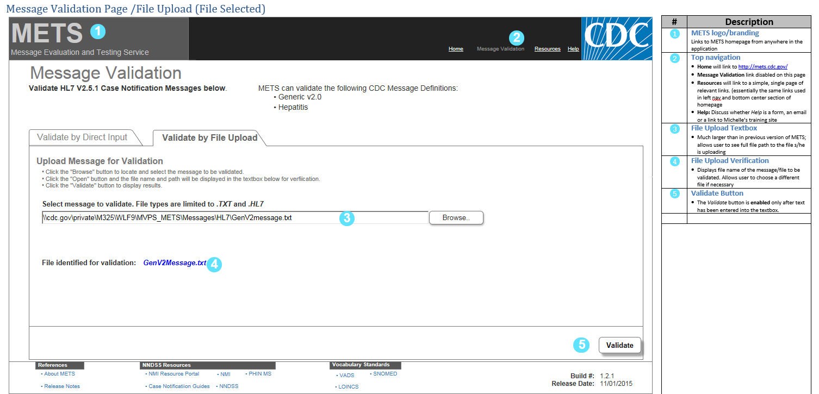Click the Vocabulary Standards footer heading
The width and height of the screenshot is (819, 394).
click(365, 365)
